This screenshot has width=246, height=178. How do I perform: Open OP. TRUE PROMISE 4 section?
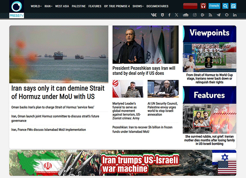click(x=117, y=6)
